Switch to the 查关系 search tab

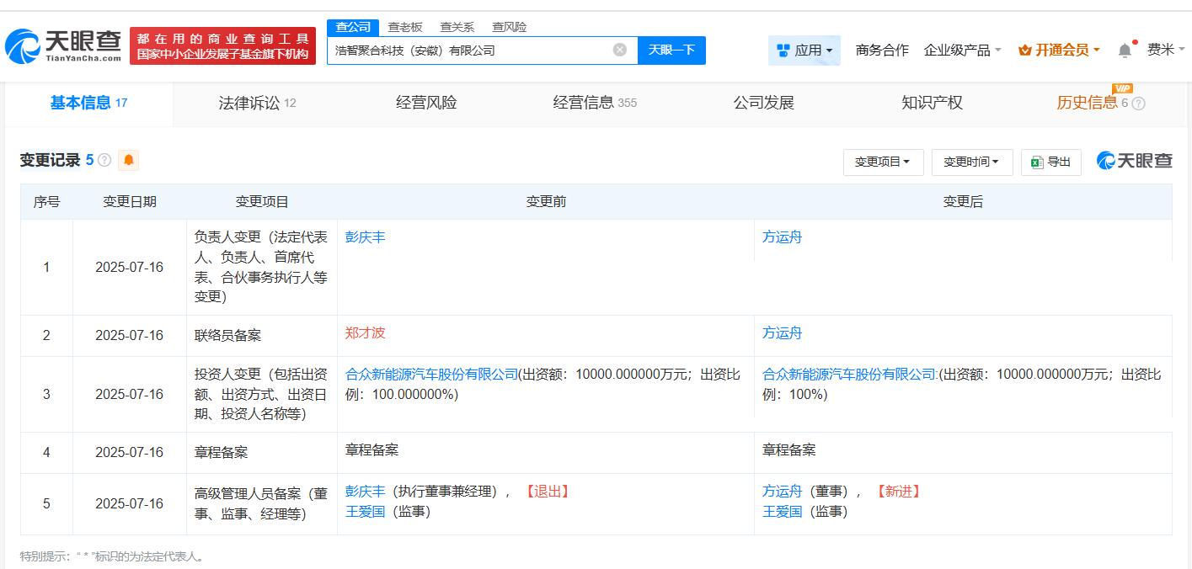(x=457, y=27)
